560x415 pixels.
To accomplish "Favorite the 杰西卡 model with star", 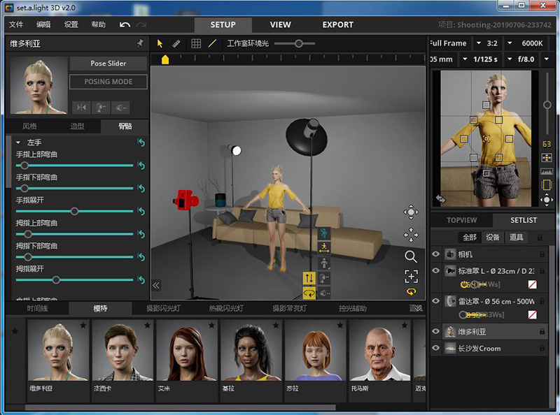I will point(148,325).
